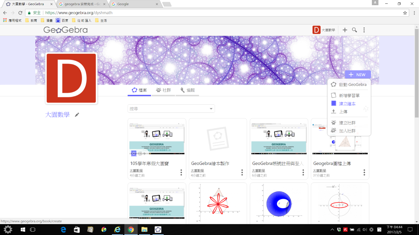Open the 應用程式 apps shortcut in bookmarks bar
Screen dimensions: 419x235
coord(12,20)
